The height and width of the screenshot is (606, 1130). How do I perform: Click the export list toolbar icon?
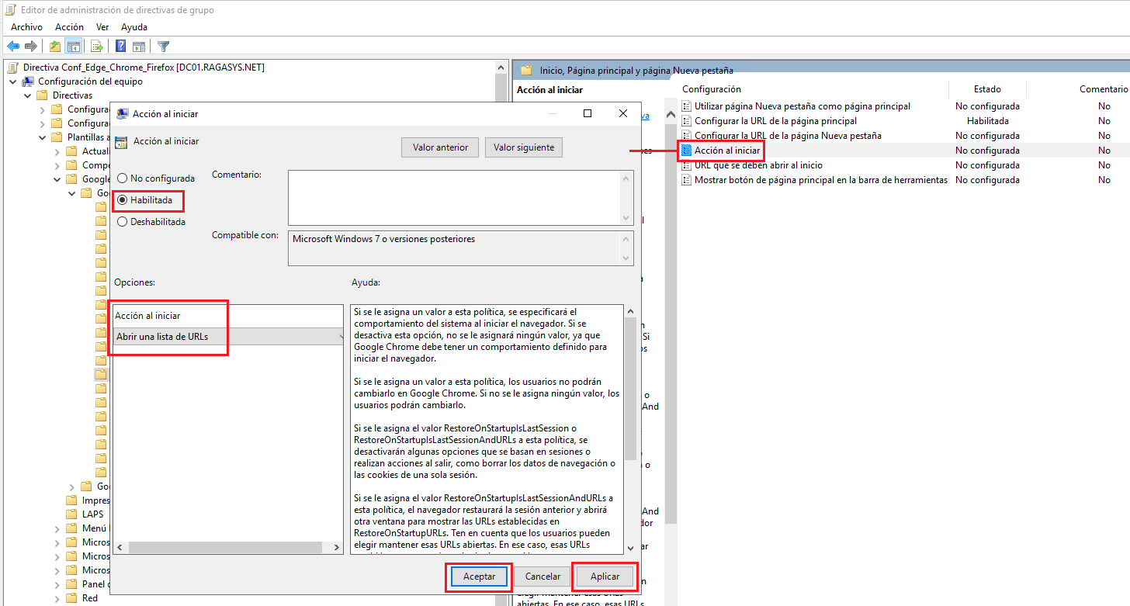coord(96,46)
